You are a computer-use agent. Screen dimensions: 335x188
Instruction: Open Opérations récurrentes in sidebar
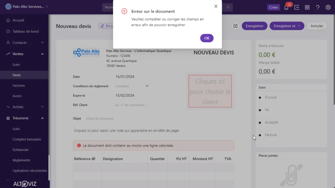(x=30, y=170)
